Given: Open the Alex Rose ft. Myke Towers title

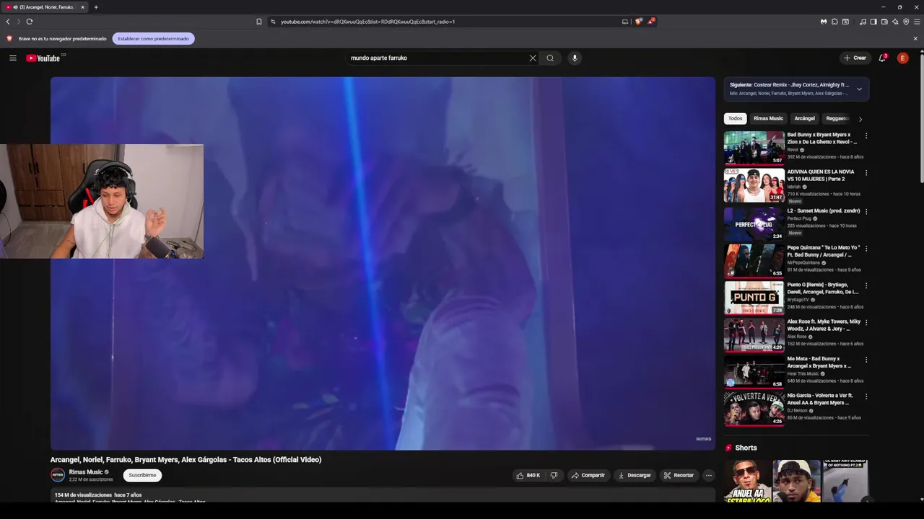Looking at the screenshot, I should coord(824,325).
